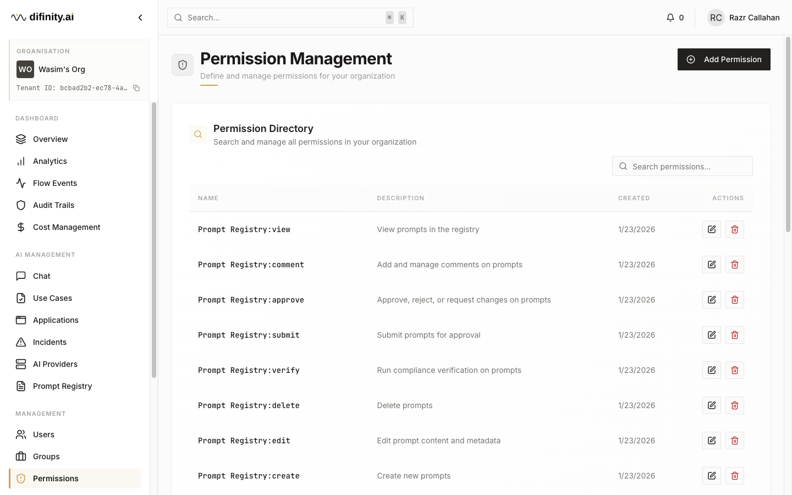The image size is (792, 495).
Task: Open Cost Management
Action: tap(75, 227)
